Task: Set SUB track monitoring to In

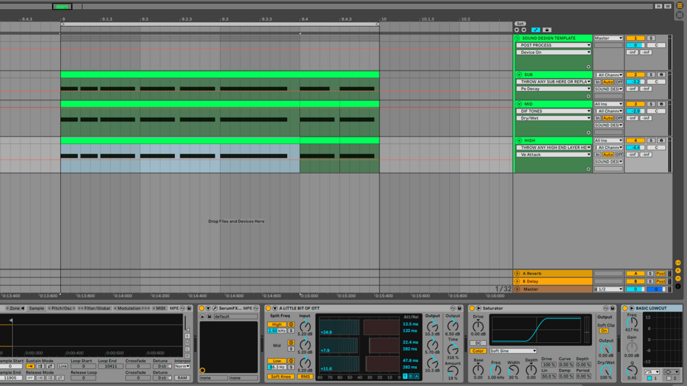Action: pos(597,82)
